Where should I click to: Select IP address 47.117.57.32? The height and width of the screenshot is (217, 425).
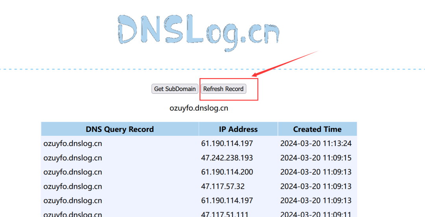click(223, 186)
